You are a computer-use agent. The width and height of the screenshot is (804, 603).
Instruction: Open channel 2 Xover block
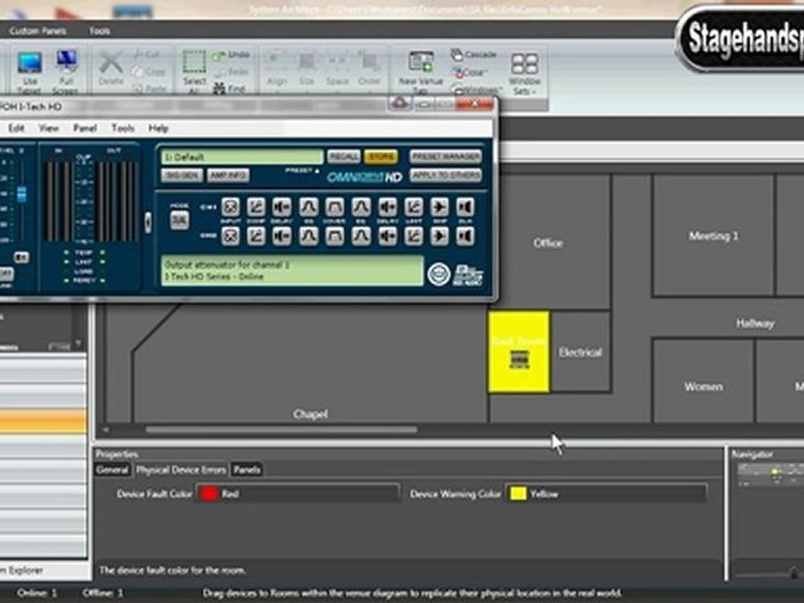point(334,236)
